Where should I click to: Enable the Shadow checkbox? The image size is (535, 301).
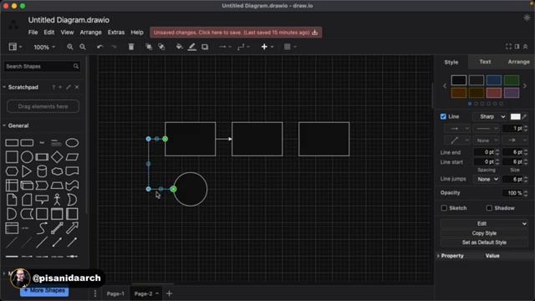point(489,208)
